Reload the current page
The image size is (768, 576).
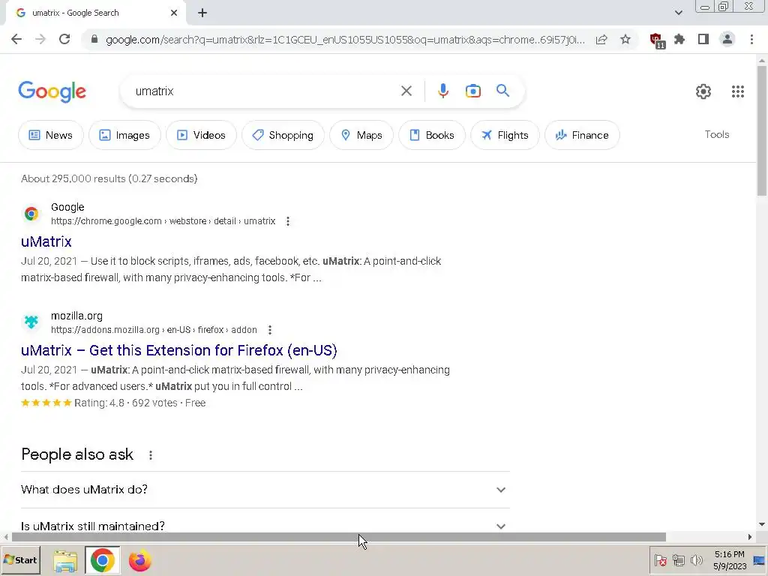pyautogui.click(x=64, y=39)
